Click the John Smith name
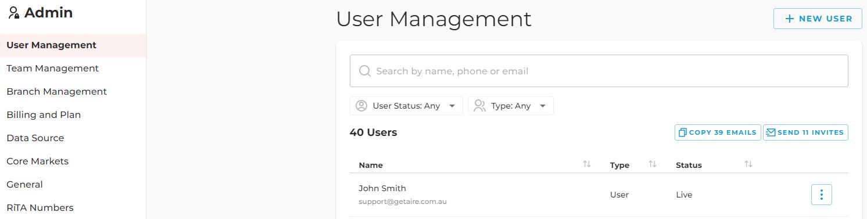This screenshot has height=219, width=867. pos(382,188)
